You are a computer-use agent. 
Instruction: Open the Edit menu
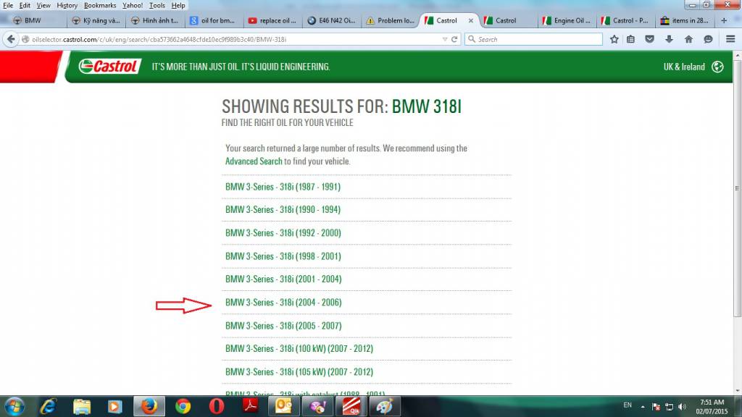25,6
